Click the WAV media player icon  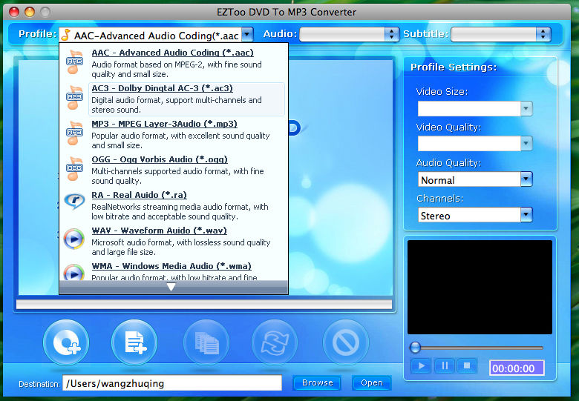pos(74,239)
